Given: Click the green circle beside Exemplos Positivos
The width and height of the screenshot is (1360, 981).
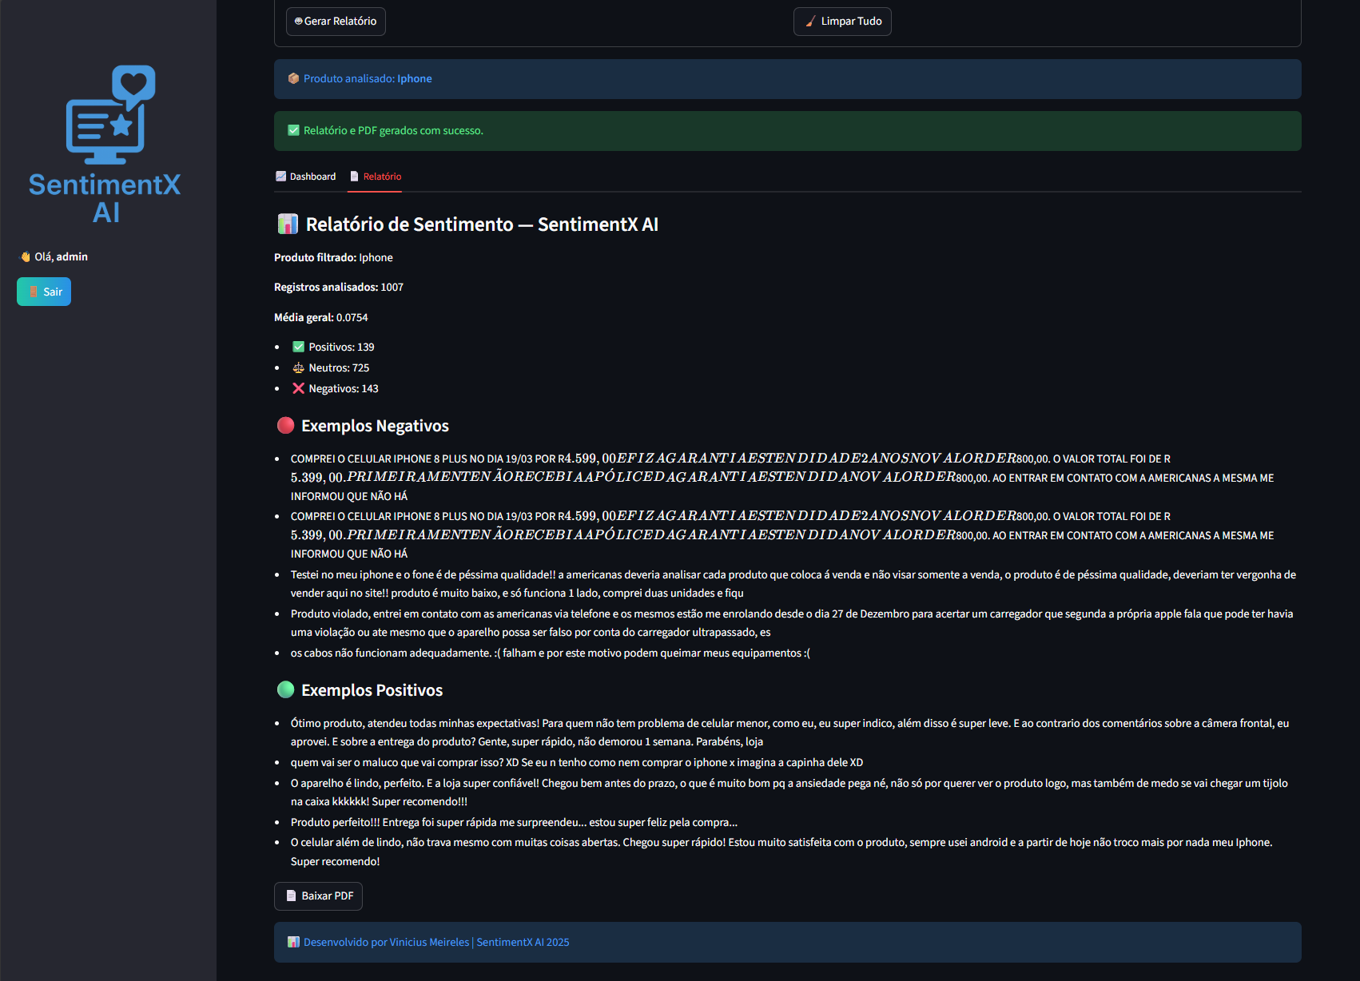Looking at the screenshot, I should tap(285, 689).
